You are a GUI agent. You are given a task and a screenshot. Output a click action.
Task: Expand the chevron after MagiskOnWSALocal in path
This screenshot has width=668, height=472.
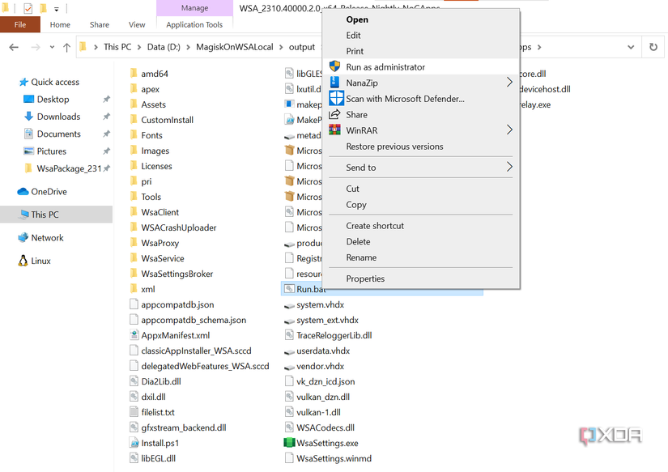tap(281, 47)
